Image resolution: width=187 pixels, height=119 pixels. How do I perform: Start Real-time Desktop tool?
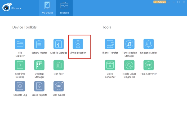(x=20, y=65)
